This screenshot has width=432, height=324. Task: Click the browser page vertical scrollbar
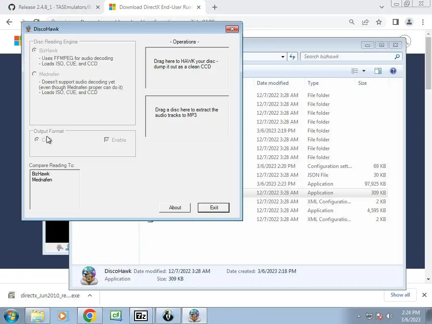[429, 63]
